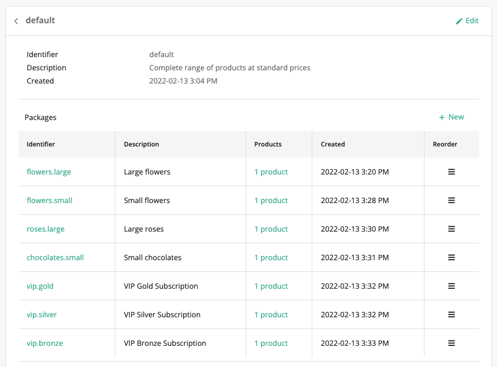Open the flowers.large package link
This screenshot has width=497, height=367.
click(49, 172)
